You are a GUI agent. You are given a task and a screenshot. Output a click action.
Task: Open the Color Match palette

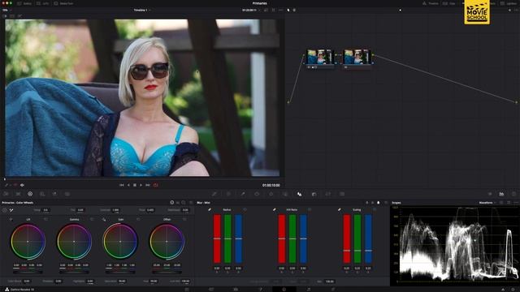[x=18, y=194]
